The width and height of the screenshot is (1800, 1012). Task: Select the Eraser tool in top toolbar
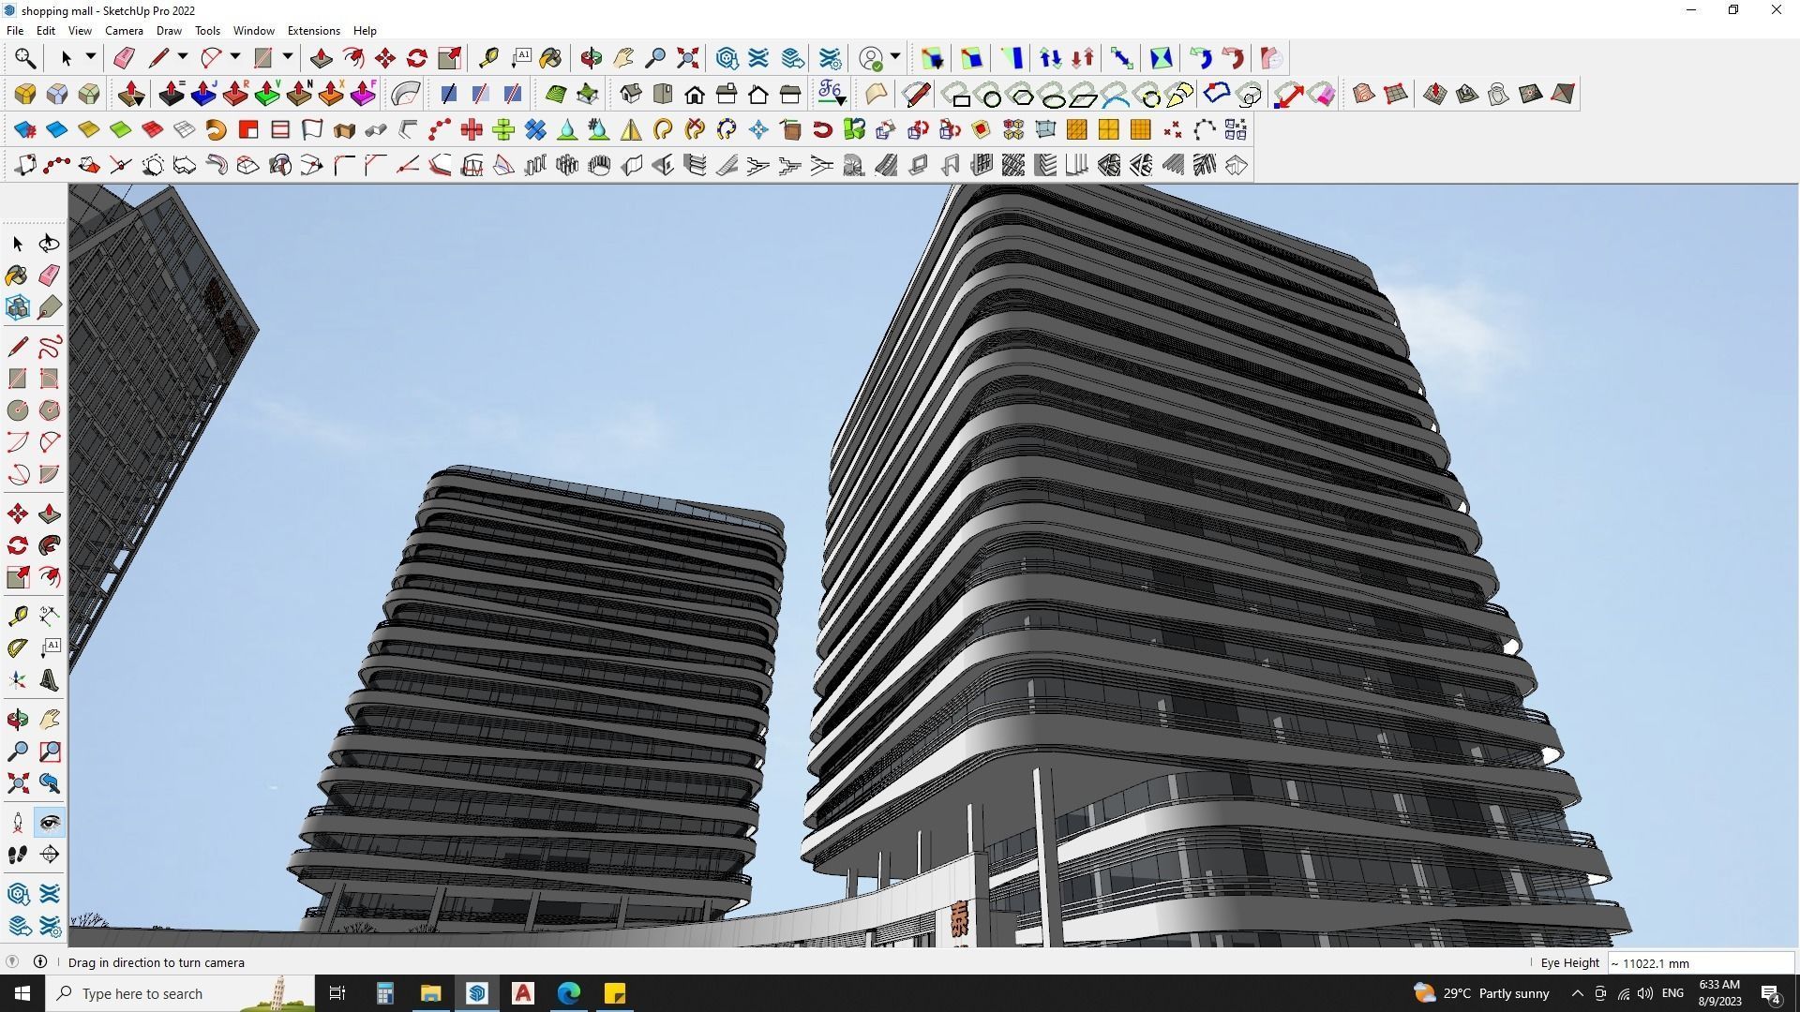click(124, 58)
